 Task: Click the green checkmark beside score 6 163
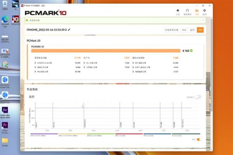click(x=191, y=51)
